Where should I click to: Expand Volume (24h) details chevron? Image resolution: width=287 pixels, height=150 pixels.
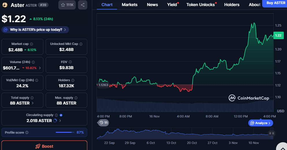40,68
